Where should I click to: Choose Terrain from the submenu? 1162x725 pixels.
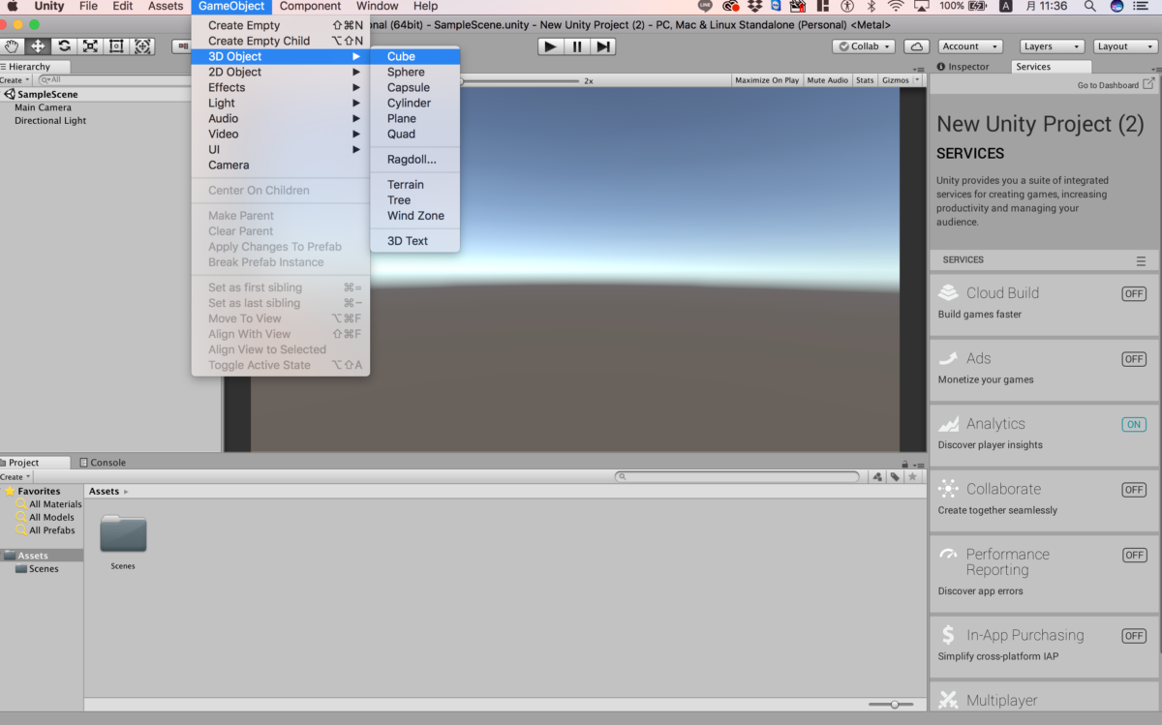coord(414,184)
